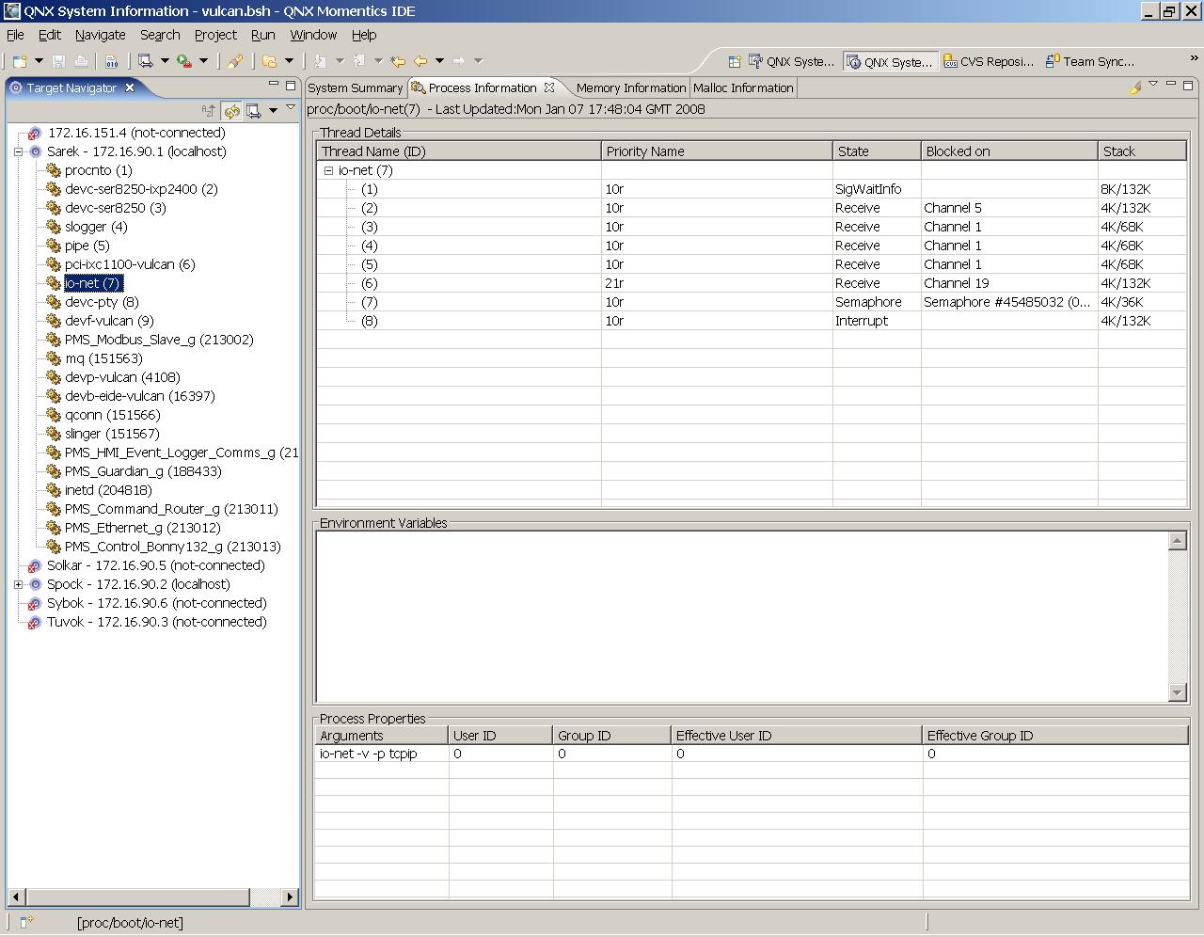Open the Window menu
1204x937 pixels.
[313, 35]
